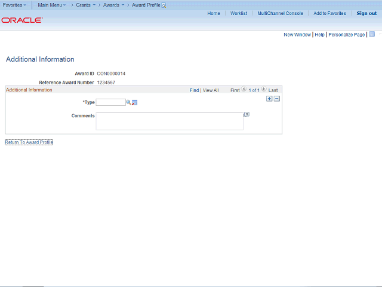Open MultiChannel Console
The image size is (382, 287).
click(x=281, y=13)
